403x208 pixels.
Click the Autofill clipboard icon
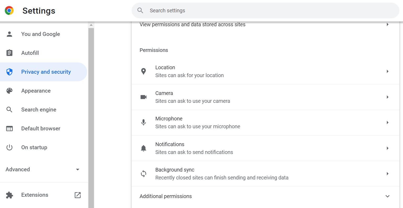click(9, 53)
